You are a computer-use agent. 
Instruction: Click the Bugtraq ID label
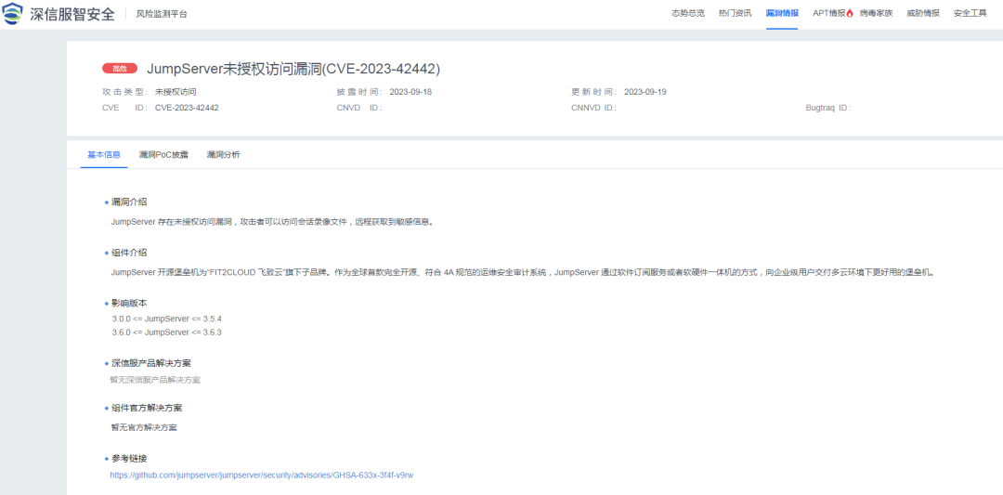829,108
